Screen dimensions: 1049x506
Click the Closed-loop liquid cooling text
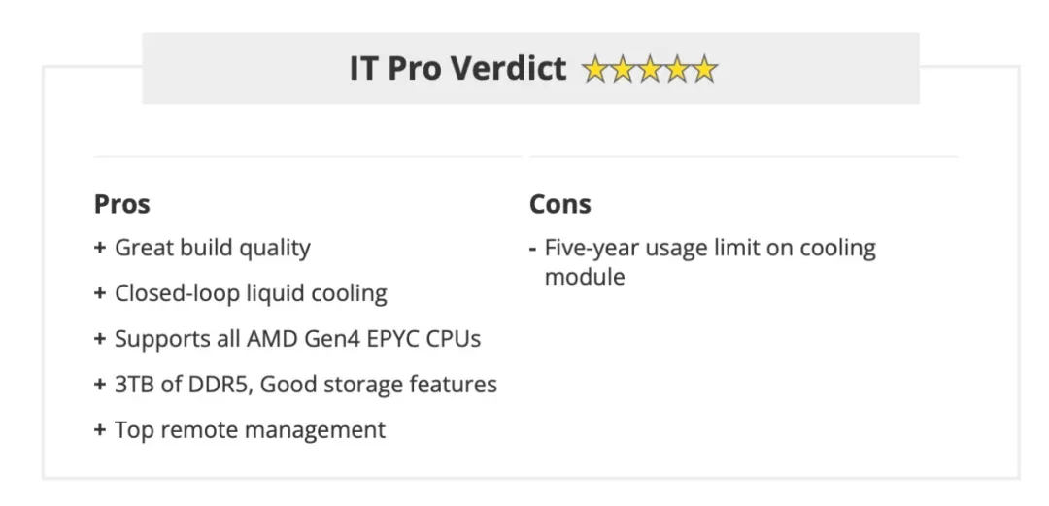[x=251, y=293]
